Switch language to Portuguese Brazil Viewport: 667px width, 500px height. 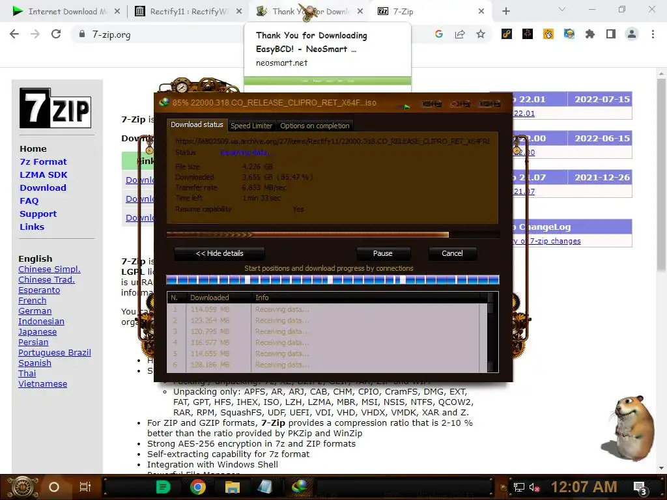(x=55, y=352)
